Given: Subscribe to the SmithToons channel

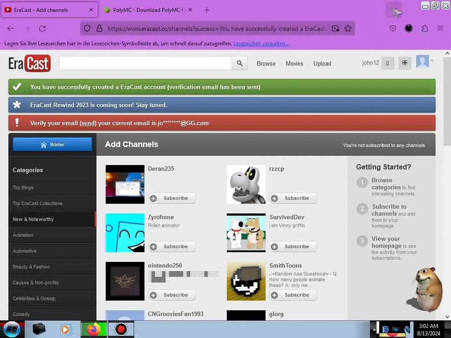Looking at the screenshot, I should coord(293,295).
